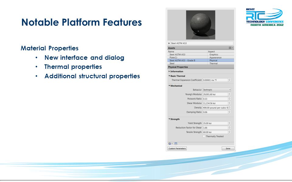Screen dimensions: 292x182
Task: Click the Reduction Factor for Shear field
Action: point(215,128)
